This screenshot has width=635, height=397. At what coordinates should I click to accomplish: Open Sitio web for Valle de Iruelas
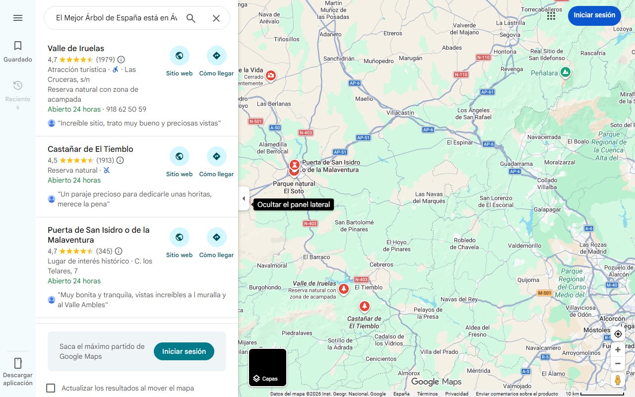[179, 62]
